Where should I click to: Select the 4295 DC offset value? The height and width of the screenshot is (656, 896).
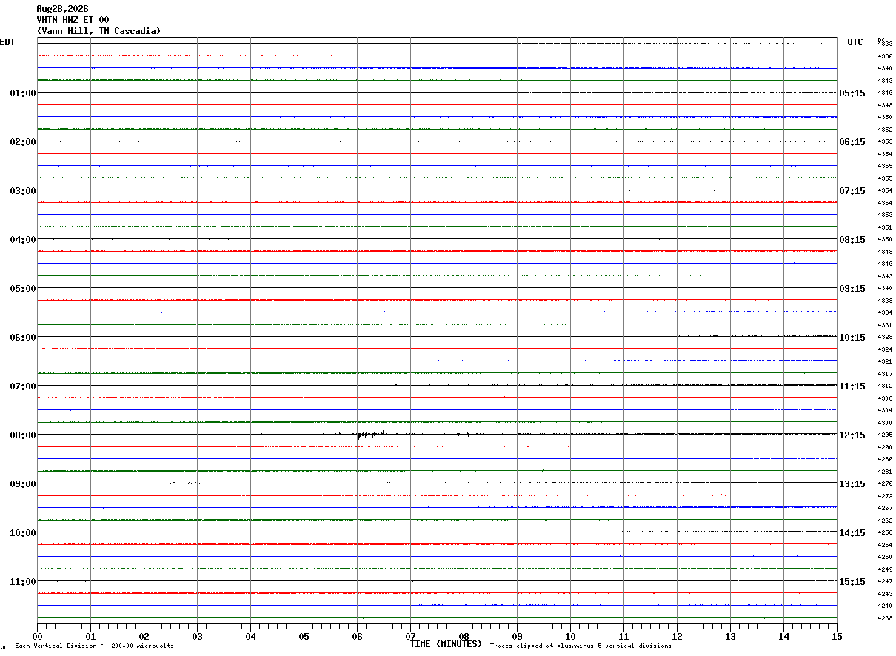point(885,435)
